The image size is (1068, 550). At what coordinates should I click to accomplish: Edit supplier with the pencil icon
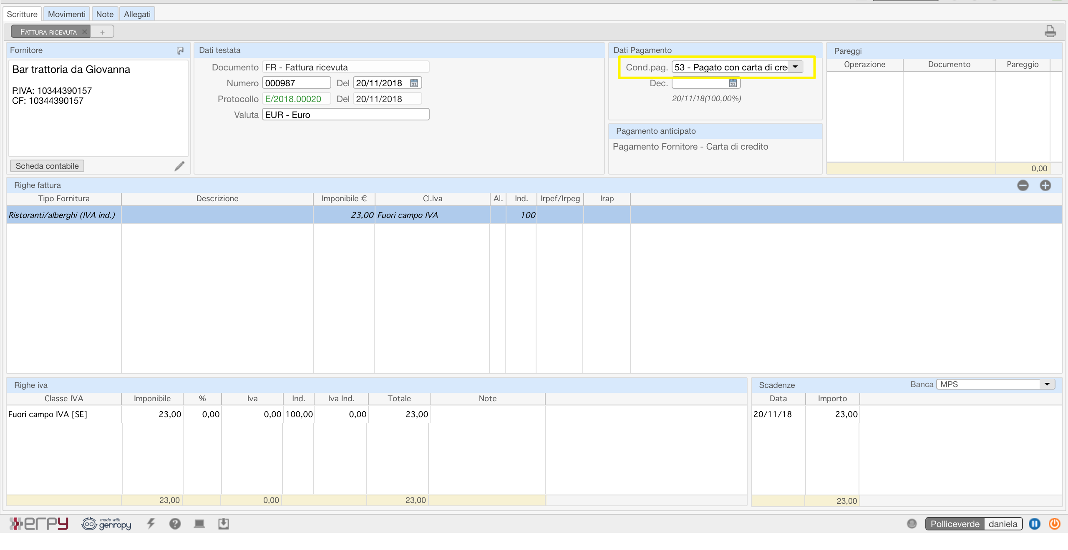(x=179, y=166)
